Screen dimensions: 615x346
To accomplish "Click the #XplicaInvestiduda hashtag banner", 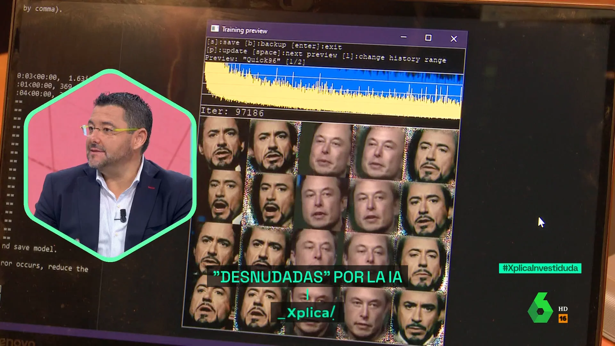I will (540, 268).
